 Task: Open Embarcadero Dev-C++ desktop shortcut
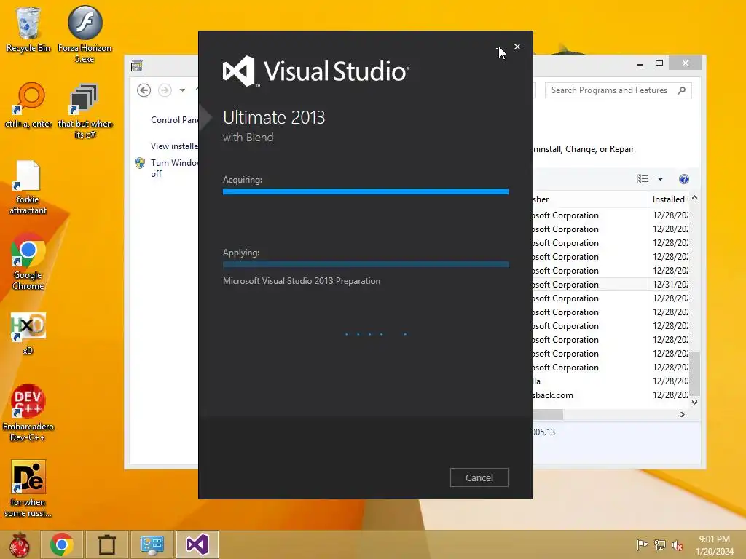click(x=28, y=413)
